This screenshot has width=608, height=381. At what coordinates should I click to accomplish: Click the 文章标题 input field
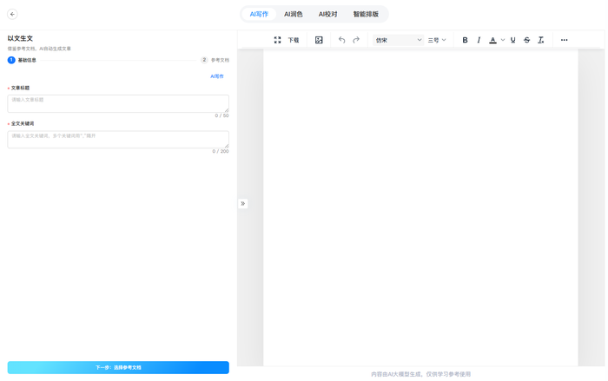[118, 102]
